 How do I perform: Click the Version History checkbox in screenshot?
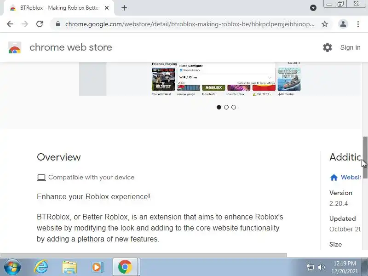pyautogui.click(x=181, y=70)
